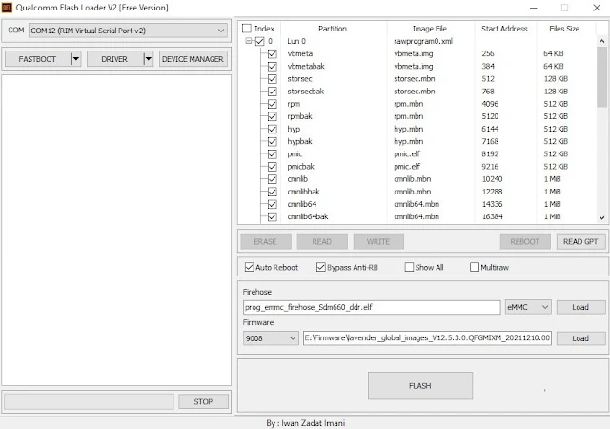This screenshot has height=429, width=610.
Task: Click the DRIVER button
Action: 114,59
